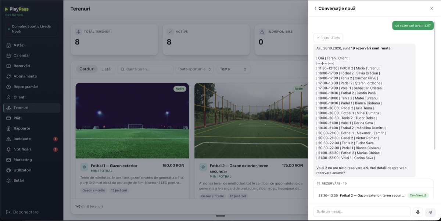The image size is (441, 221).
Task: Switch to Listă view
Action: click(106, 69)
